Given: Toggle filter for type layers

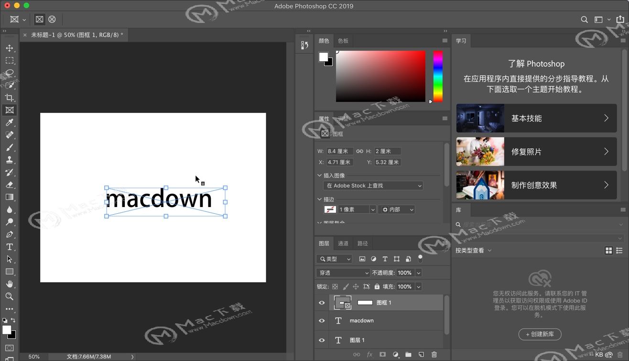Looking at the screenshot, I should coord(385,259).
